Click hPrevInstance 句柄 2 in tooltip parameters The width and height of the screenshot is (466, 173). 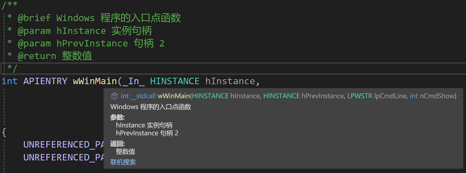tap(147, 133)
